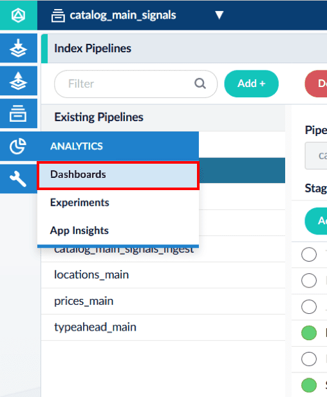Viewport: 327px width, 397px height.
Task: Toggle the third empty stage circle
Action: [309, 307]
